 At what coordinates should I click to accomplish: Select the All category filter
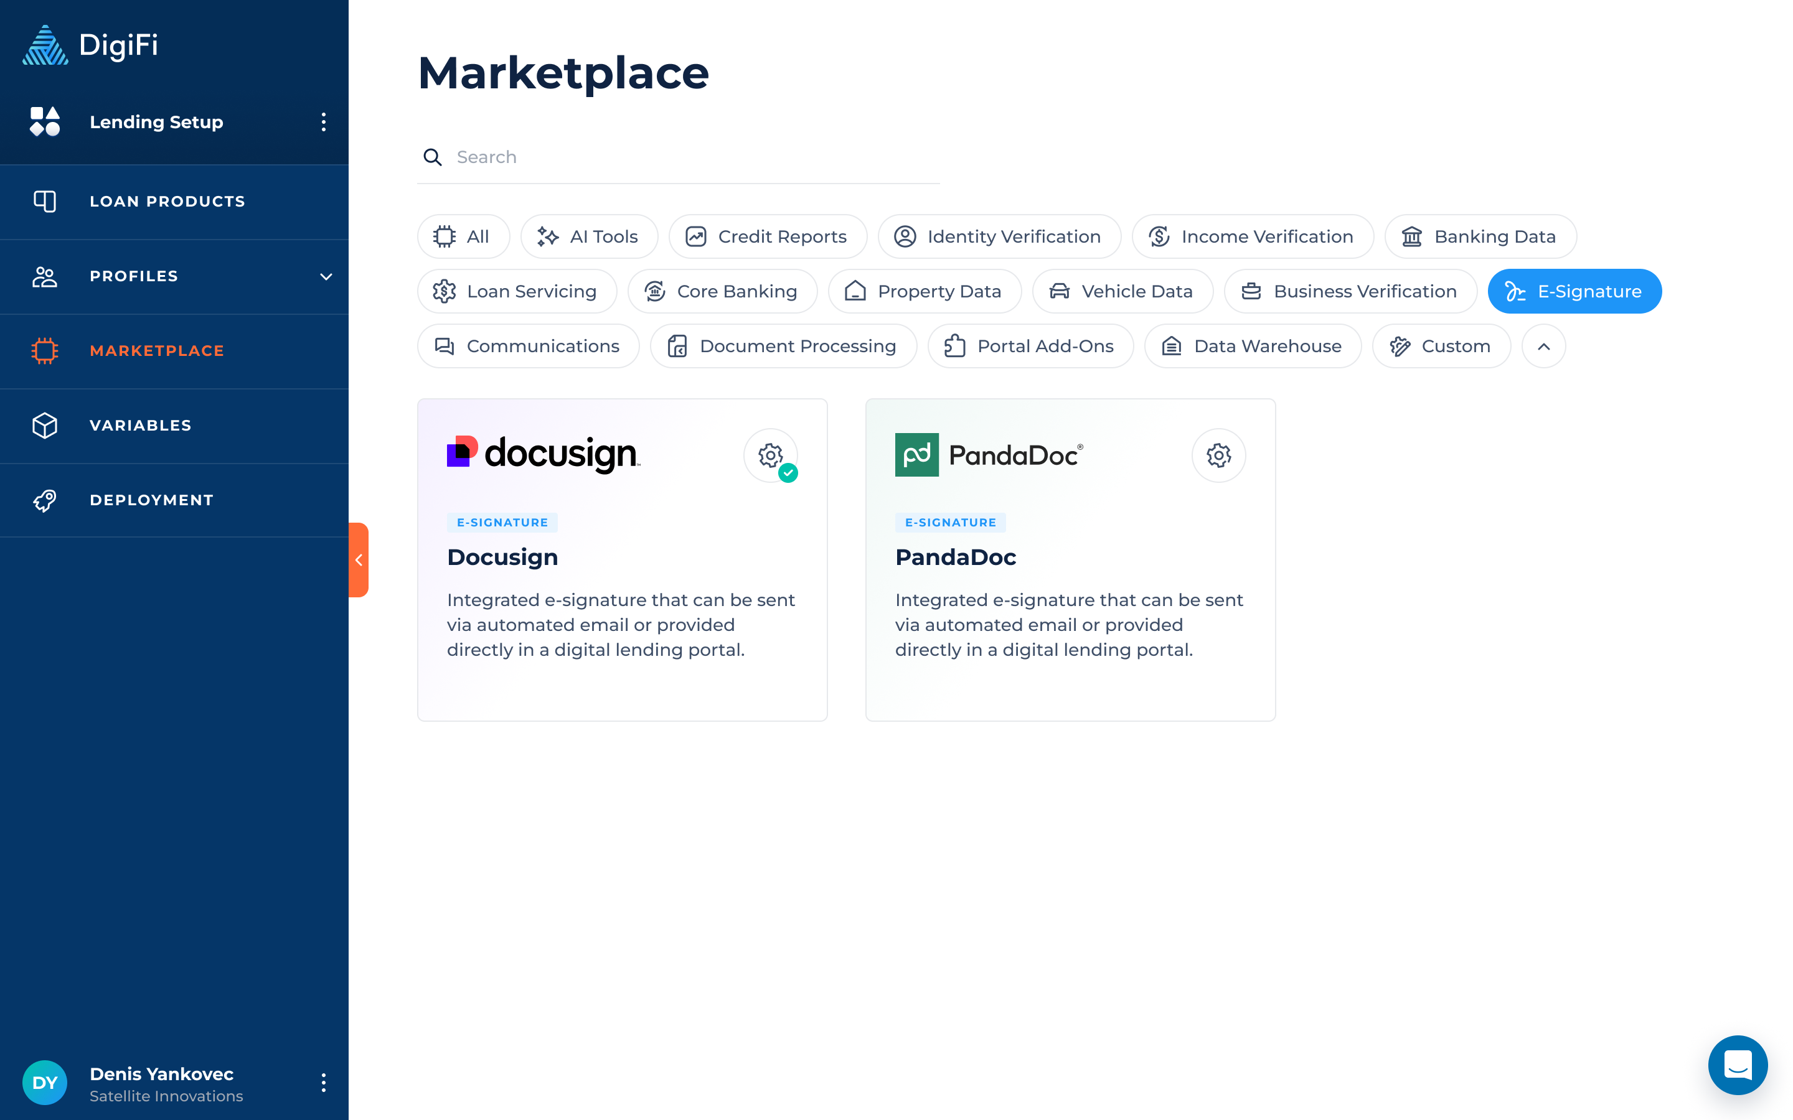463,236
